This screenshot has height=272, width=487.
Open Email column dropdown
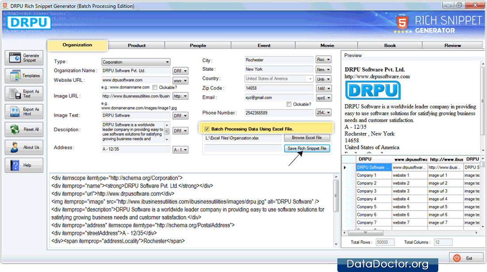323,98
